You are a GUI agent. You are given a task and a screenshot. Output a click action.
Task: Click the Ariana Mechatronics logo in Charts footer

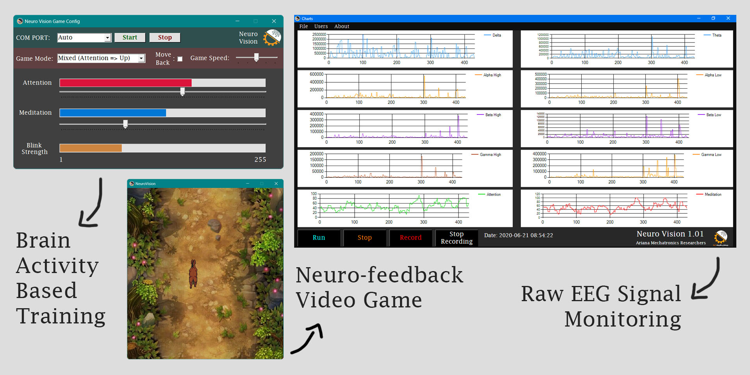click(721, 238)
